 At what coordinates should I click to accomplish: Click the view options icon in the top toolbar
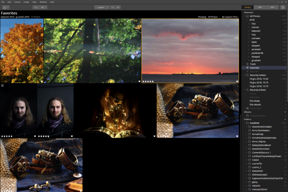click(42, 7)
